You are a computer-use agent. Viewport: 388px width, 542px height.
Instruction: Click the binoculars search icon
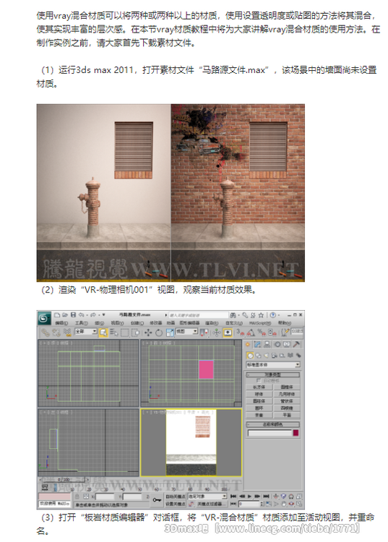[x=233, y=315]
